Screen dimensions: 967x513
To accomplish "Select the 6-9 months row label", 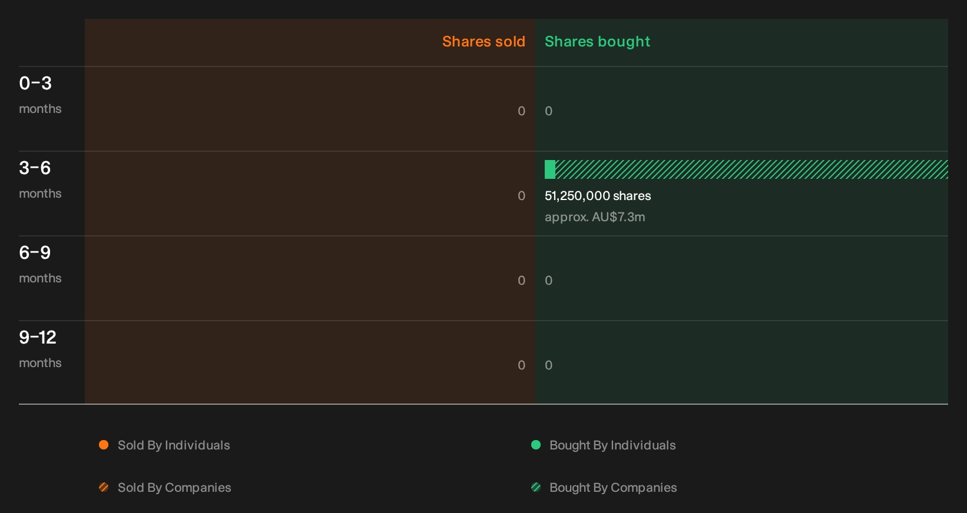I will click(x=40, y=264).
